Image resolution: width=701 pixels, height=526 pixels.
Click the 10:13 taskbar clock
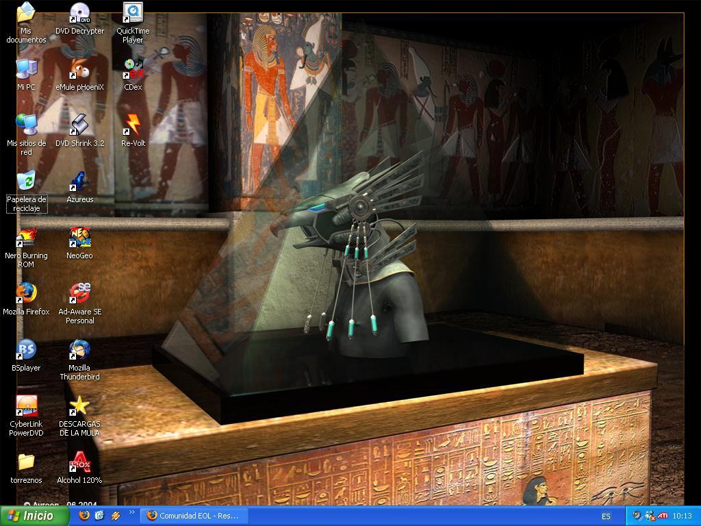(x=683, y=516)
